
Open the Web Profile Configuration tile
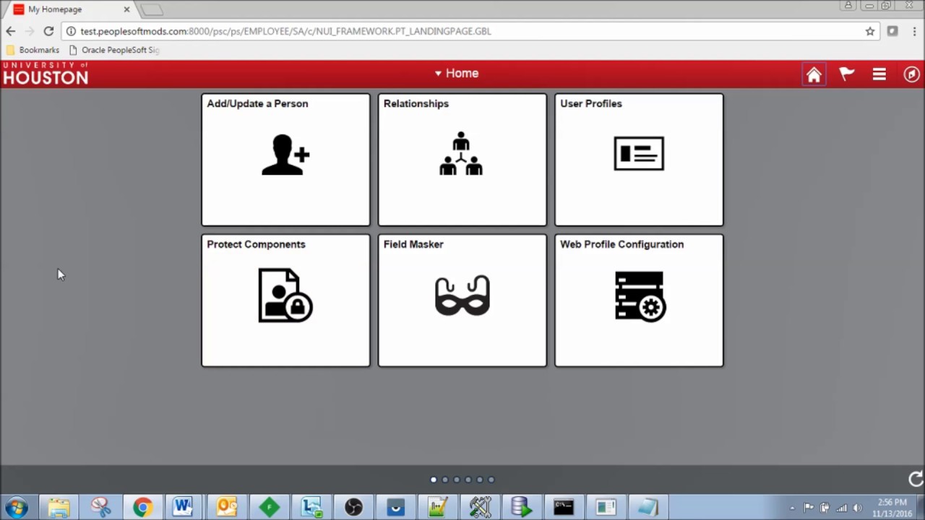[639, 300]
